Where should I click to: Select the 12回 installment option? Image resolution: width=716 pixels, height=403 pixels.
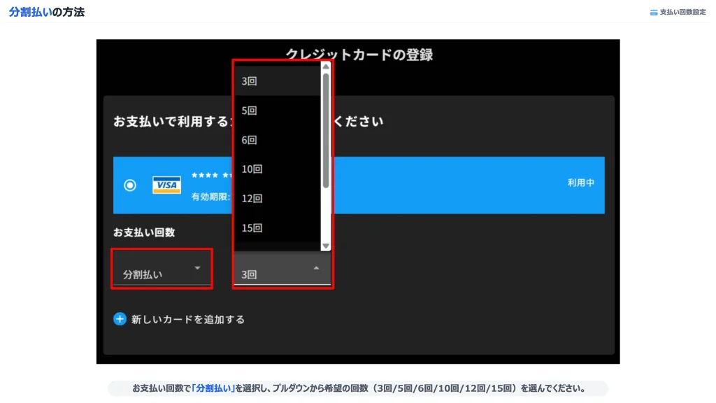coord(252,199)
